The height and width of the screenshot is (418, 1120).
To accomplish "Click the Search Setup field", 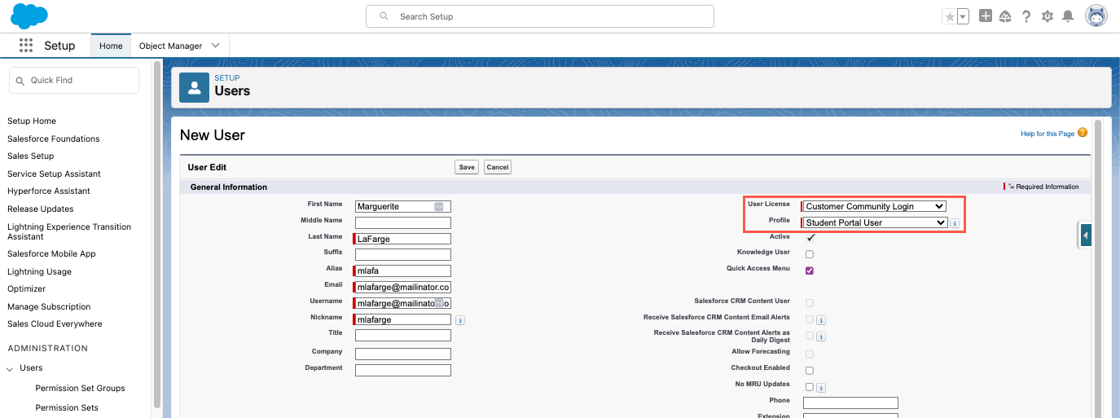I will (540, 16).
